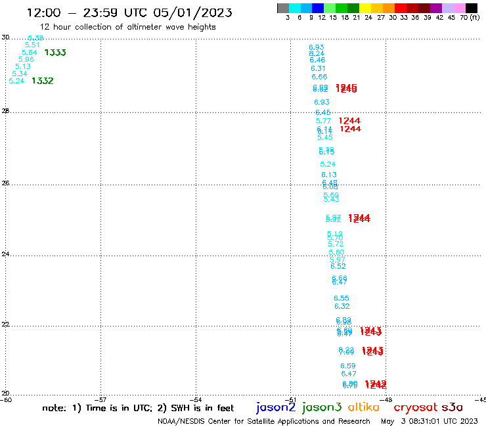Click the wave height value '5.77'
The height and width of the screenshot is (427, 486).
(323, 121)
